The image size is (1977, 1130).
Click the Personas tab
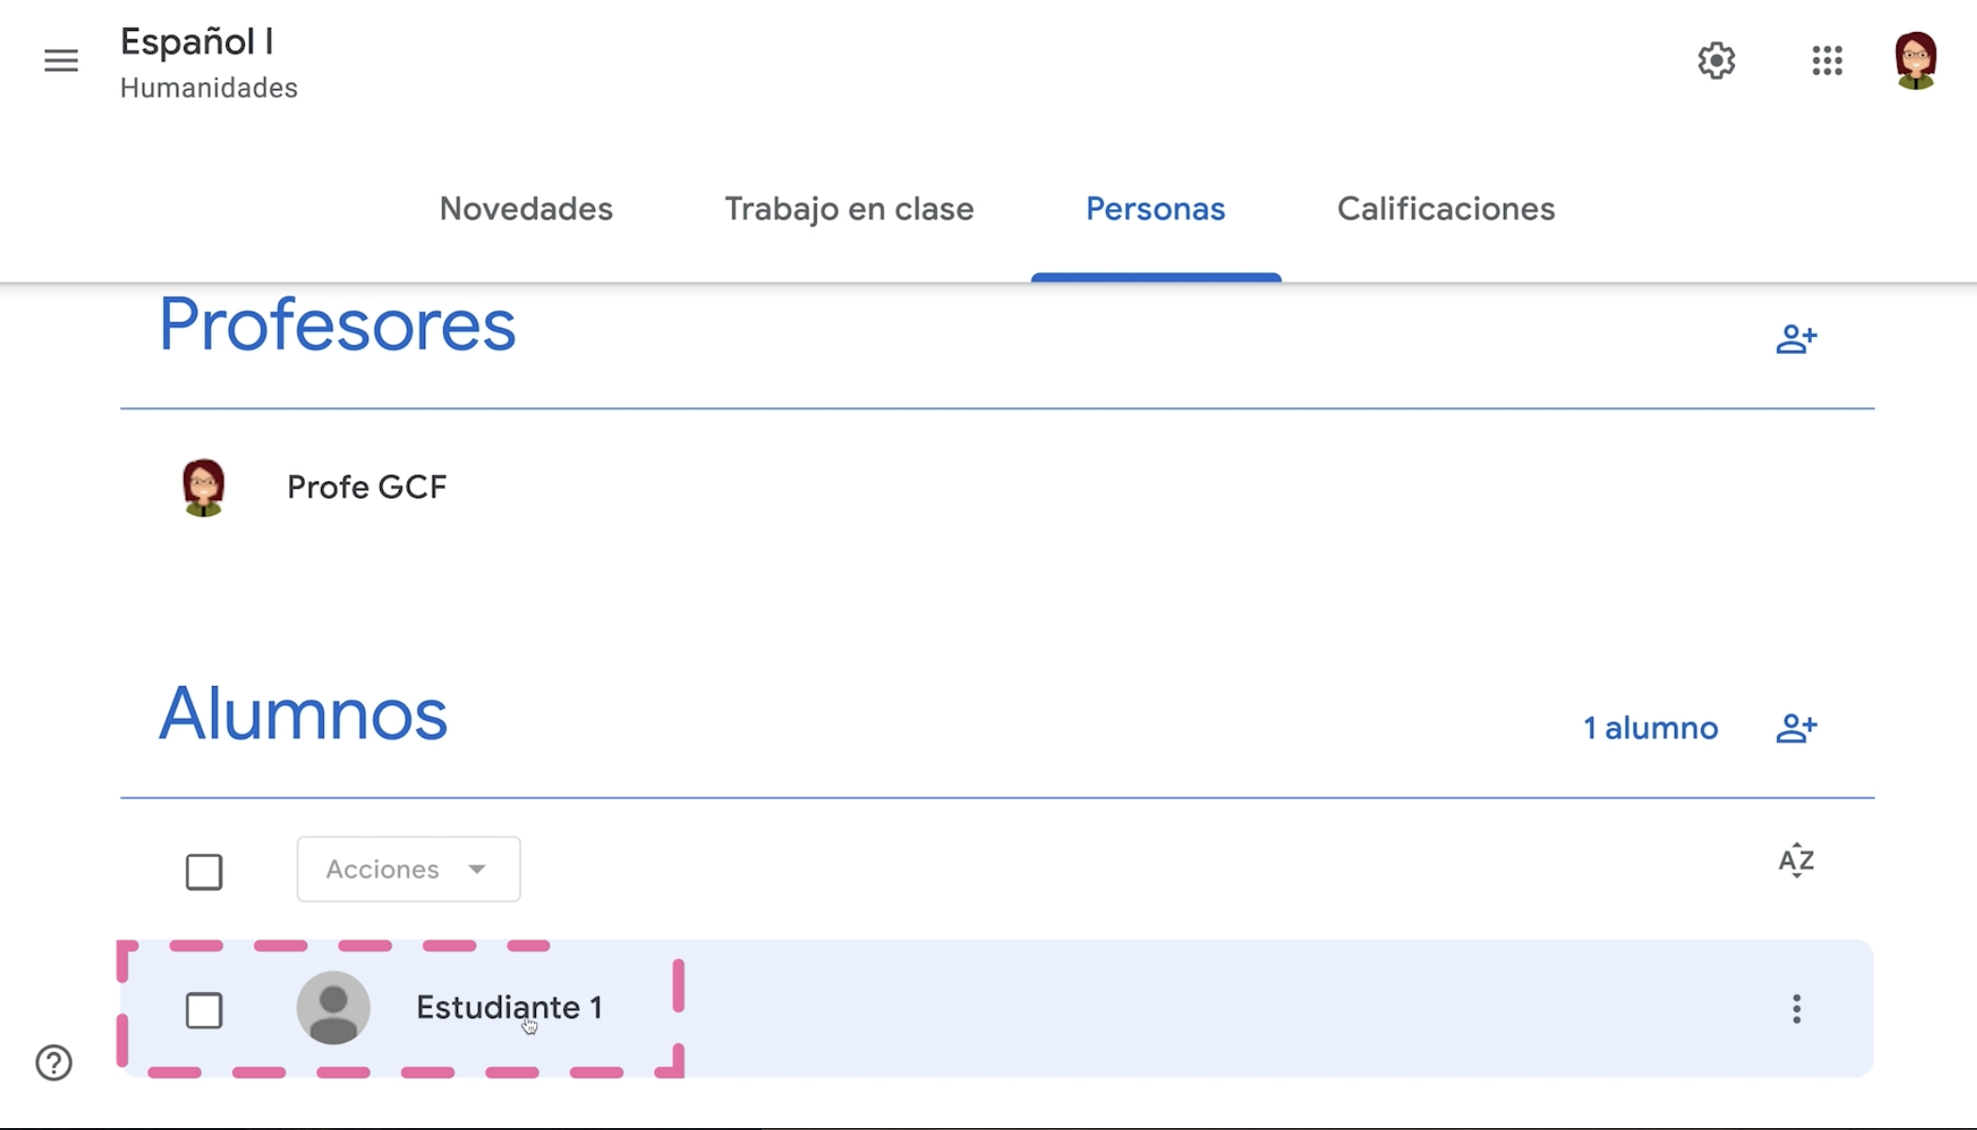point(1156,209)
